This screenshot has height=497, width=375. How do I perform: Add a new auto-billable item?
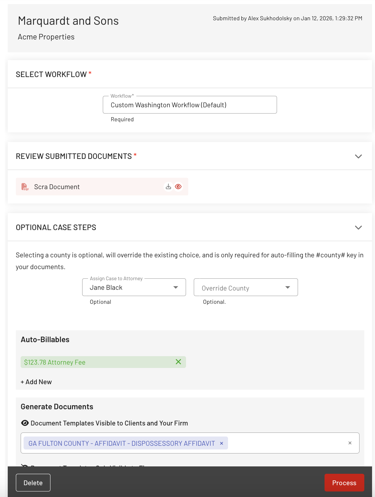pyautogui.click(x=36, y=382)
